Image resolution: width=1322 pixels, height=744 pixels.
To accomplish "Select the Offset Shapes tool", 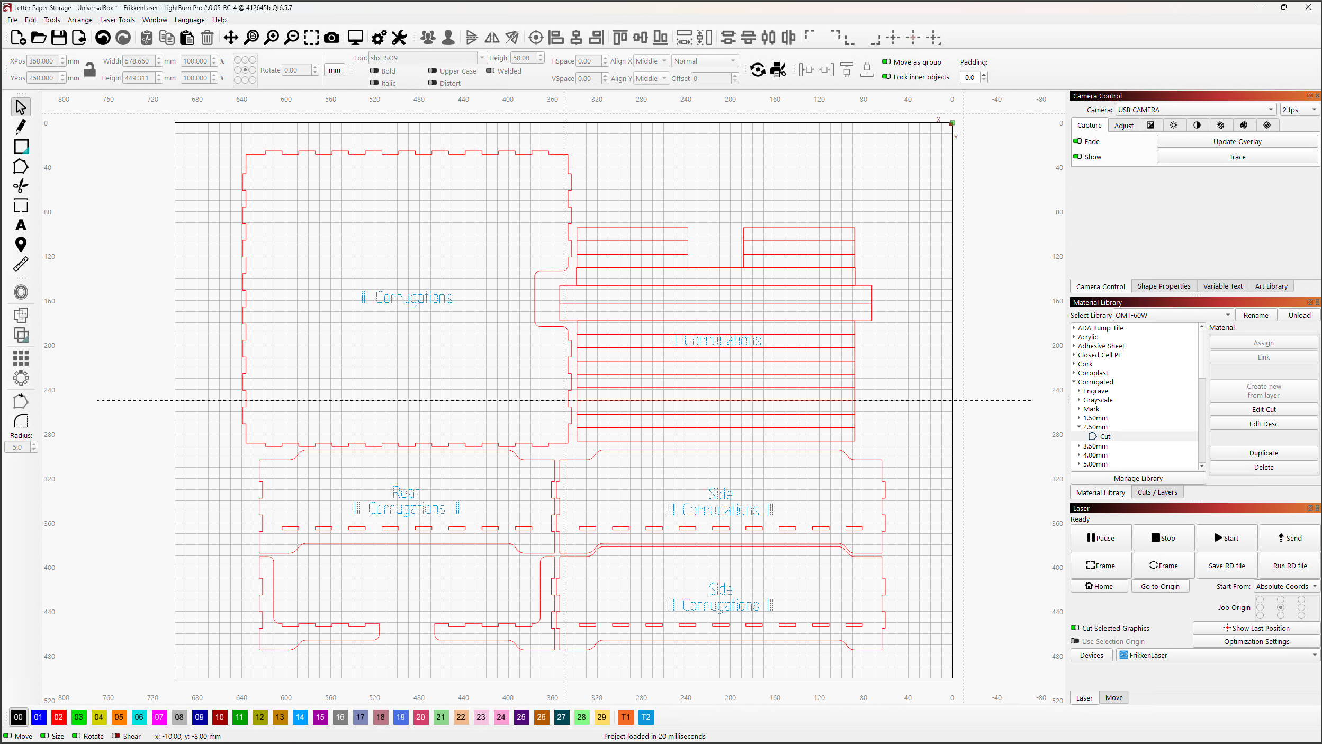I will (21, 292).
